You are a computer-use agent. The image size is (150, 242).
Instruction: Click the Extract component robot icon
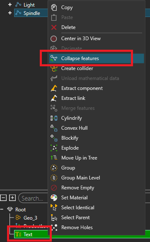click(x=54, y=88)
